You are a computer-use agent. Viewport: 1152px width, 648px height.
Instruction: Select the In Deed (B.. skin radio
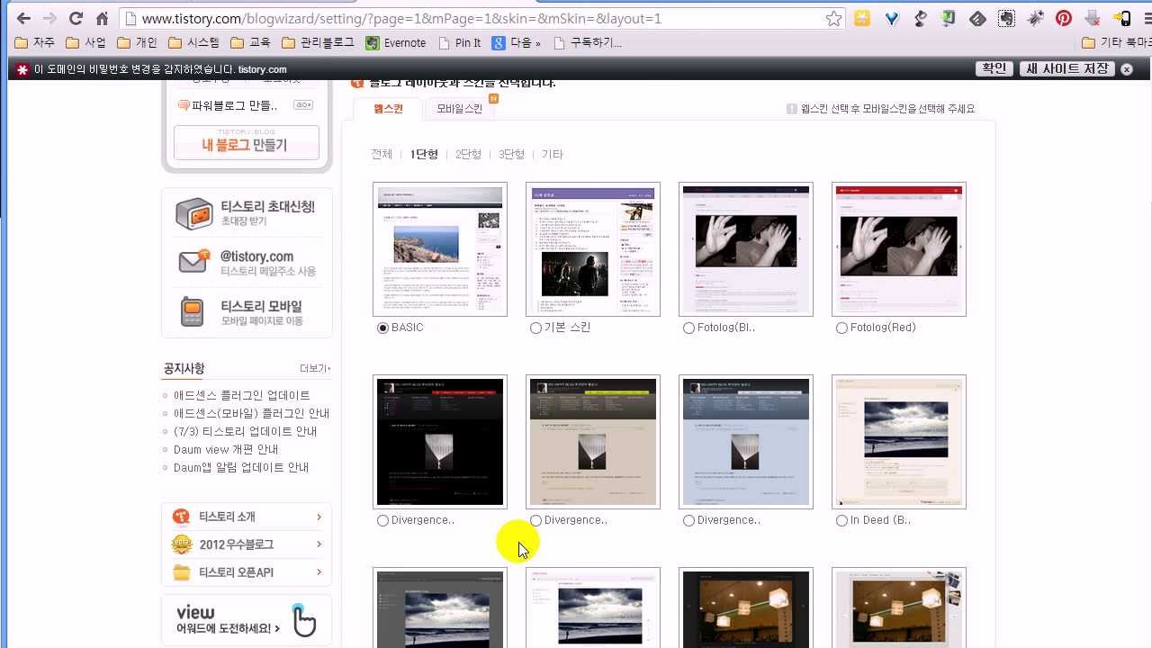tap(841, 521)
